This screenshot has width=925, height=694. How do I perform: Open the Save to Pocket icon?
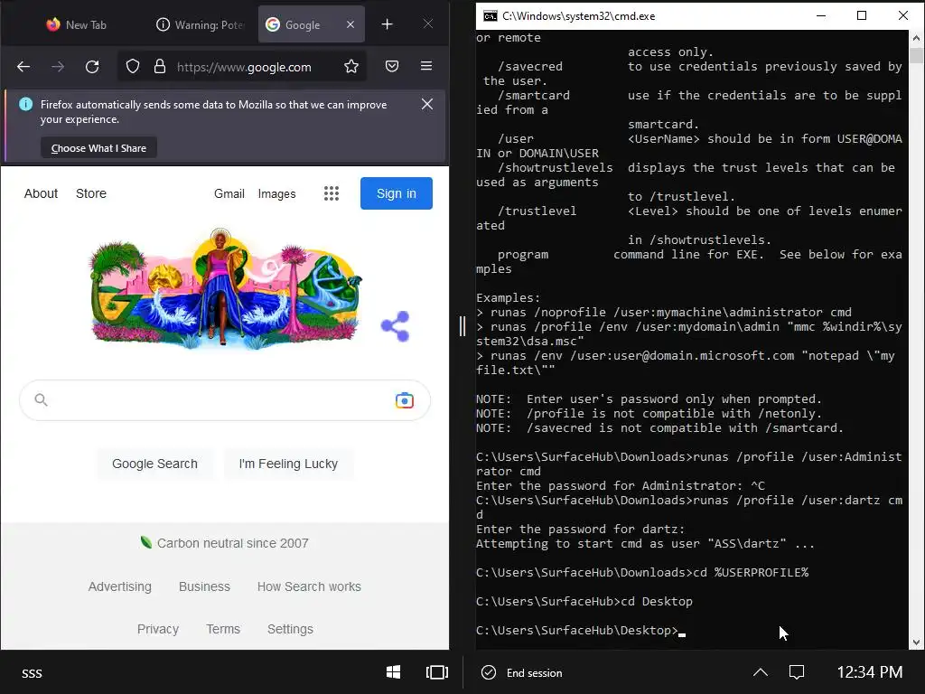pyautogui.click(x=392, y=66)
